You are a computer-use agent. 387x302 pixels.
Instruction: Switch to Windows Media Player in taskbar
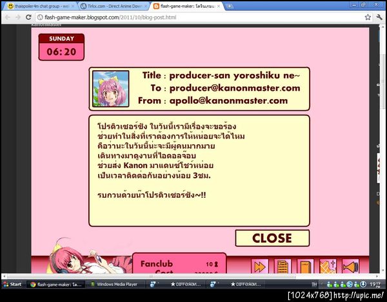(x=116, y=284)
